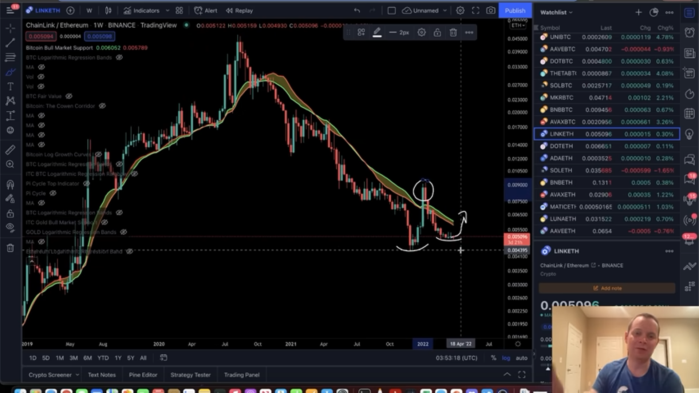Toggle magnet mode for drawings
Image resolution: width=699 pixels, height=393 pixels.
pyautogui.click(x=10, y=184)
